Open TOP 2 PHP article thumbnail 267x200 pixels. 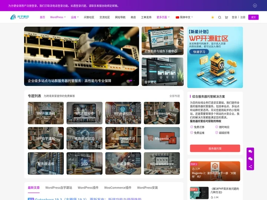coord(199,193)
